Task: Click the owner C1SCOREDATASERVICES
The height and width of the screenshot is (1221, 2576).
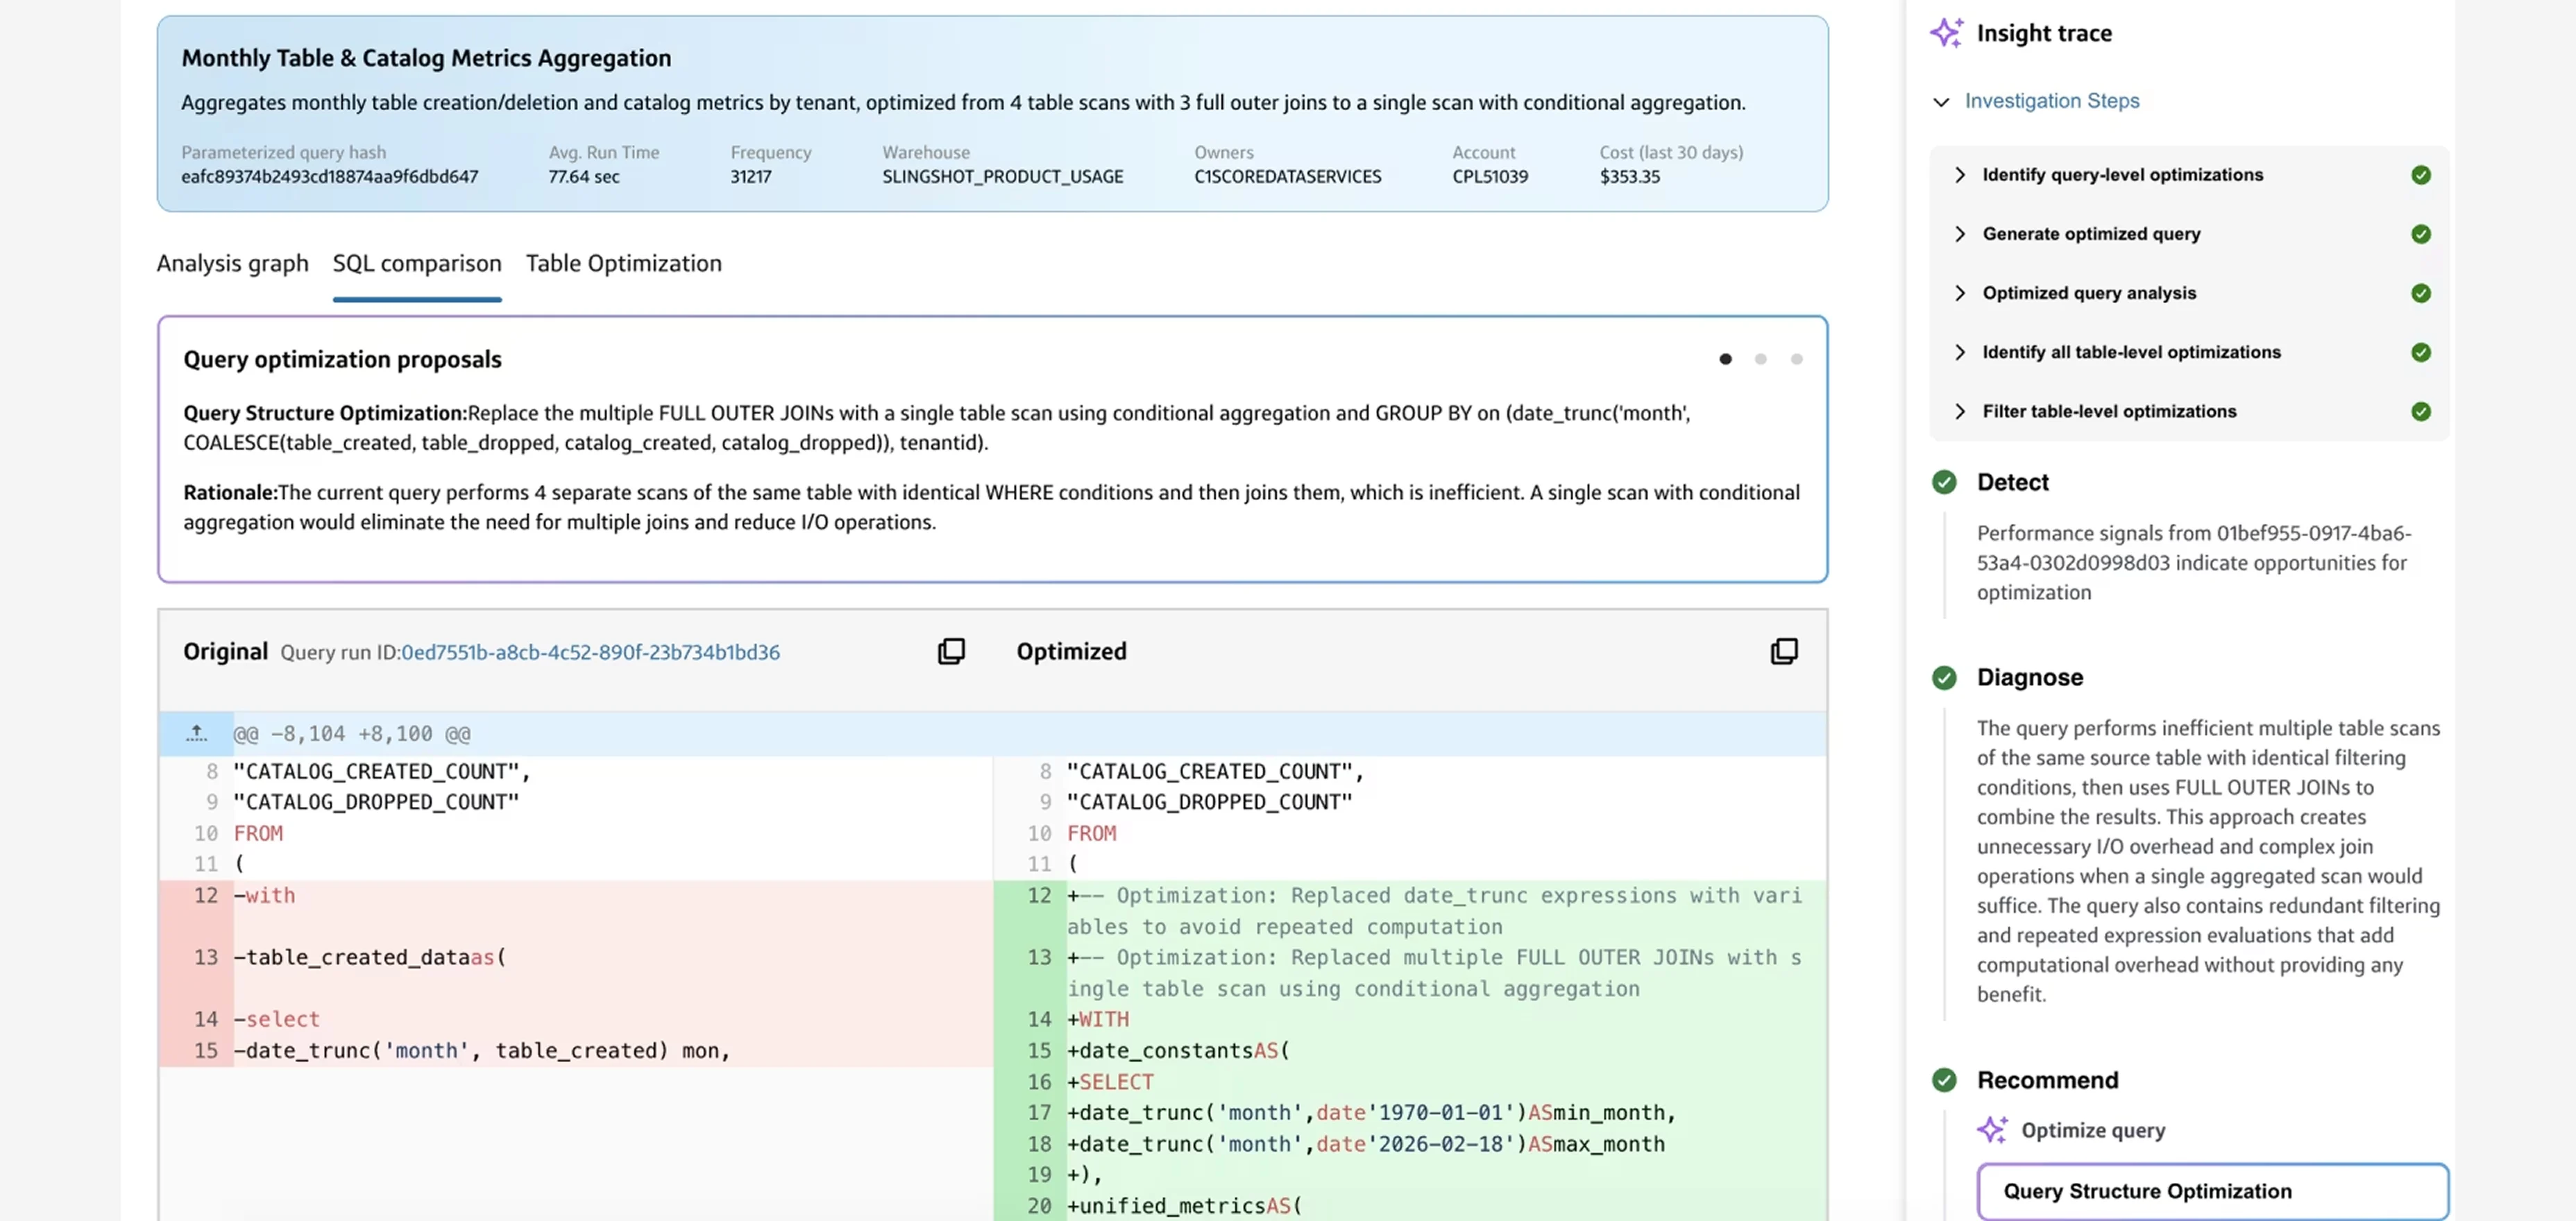Action: (1288, 177)
